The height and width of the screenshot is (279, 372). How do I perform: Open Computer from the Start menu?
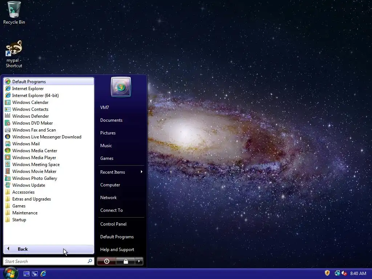tap(121, 185)
